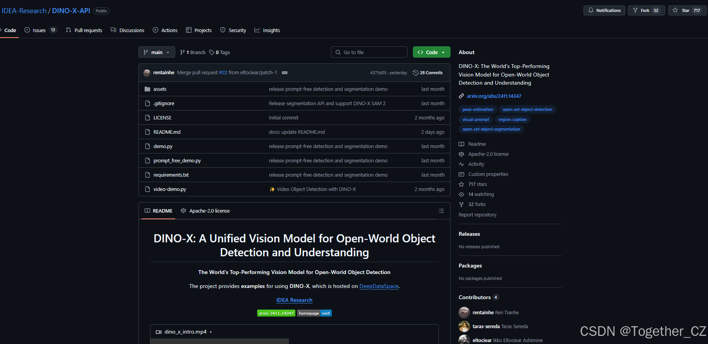
Task: Open prompt_free_demo.py file
Action: click(x=177, y=160)
